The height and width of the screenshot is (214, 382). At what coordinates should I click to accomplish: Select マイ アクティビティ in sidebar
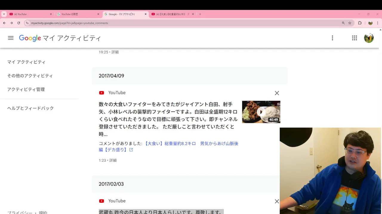click(x=26, y=62)
